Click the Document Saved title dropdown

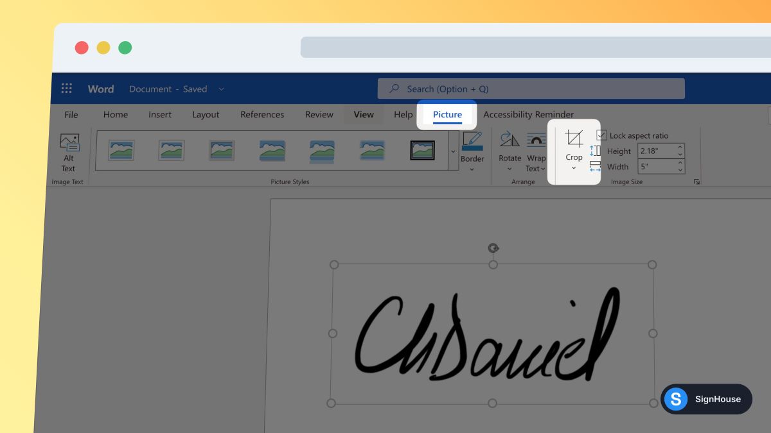click(221, 89)
